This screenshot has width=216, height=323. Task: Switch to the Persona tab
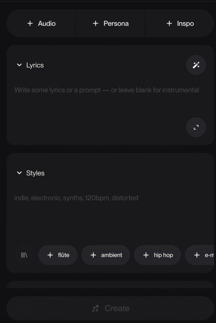tap(110, 23)
